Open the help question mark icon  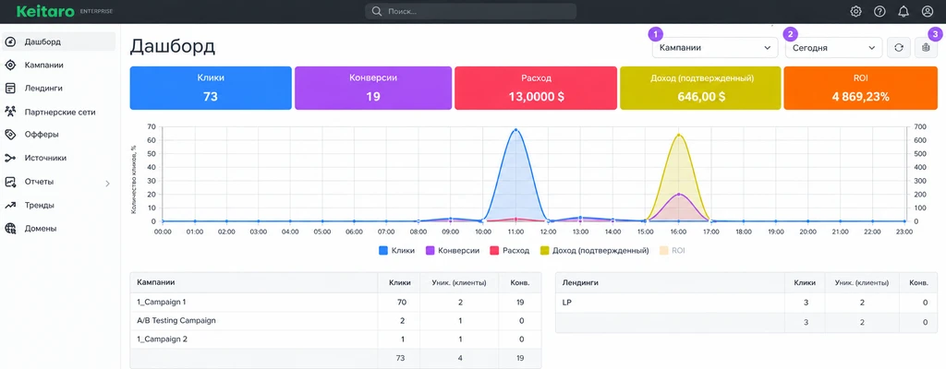click(x=879, y=11)
